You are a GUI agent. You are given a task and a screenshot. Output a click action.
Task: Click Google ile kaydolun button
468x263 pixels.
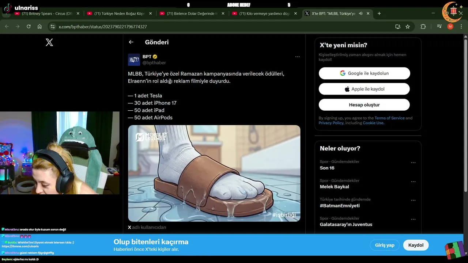364,73
